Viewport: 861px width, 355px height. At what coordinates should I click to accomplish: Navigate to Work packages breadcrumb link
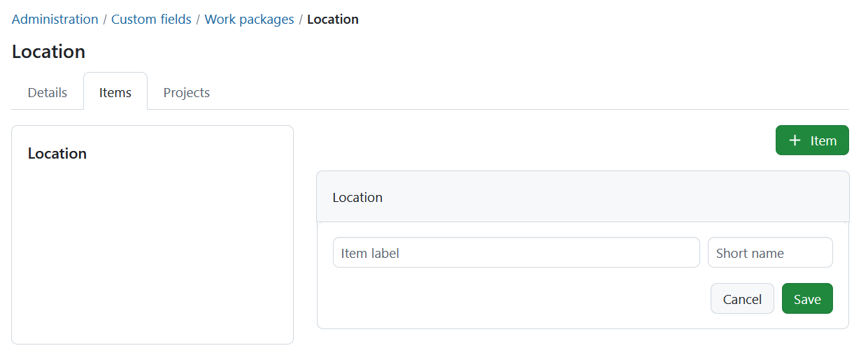click(249, 20)
